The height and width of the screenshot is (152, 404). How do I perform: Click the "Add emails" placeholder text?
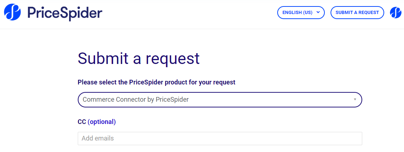click(98, 138)
